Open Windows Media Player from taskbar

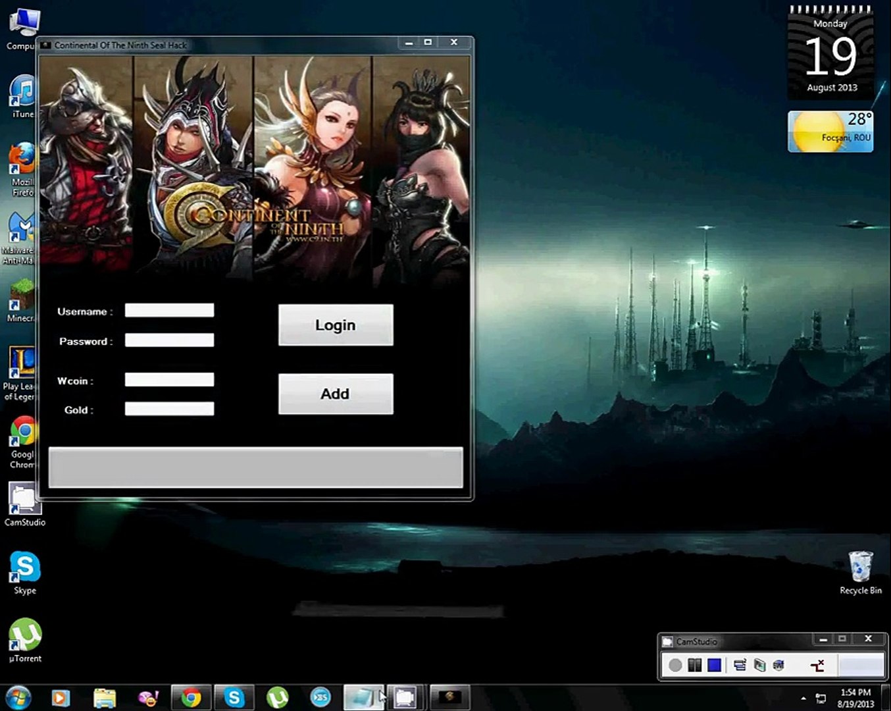[61, 698]
